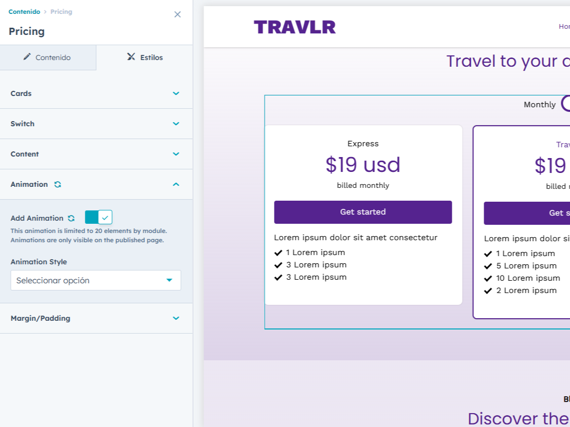Viewport: 570px width, 427px height.
Task: Close the Pricing panel with the X icon
Action: click(177, 14)
